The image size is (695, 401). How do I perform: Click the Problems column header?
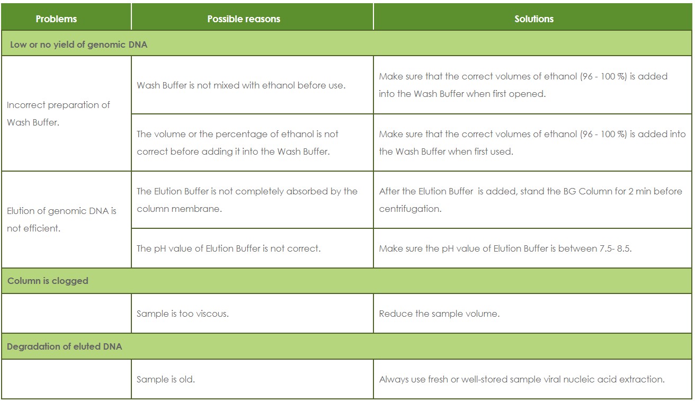tap(56, 19)
